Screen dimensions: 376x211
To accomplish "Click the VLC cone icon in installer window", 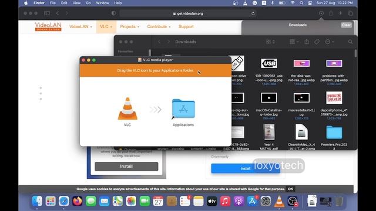I will [x=127, y=108].
